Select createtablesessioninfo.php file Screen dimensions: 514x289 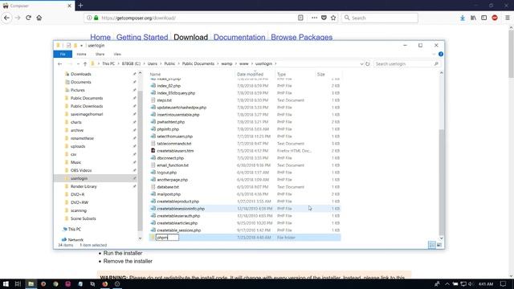coord(181,209)
